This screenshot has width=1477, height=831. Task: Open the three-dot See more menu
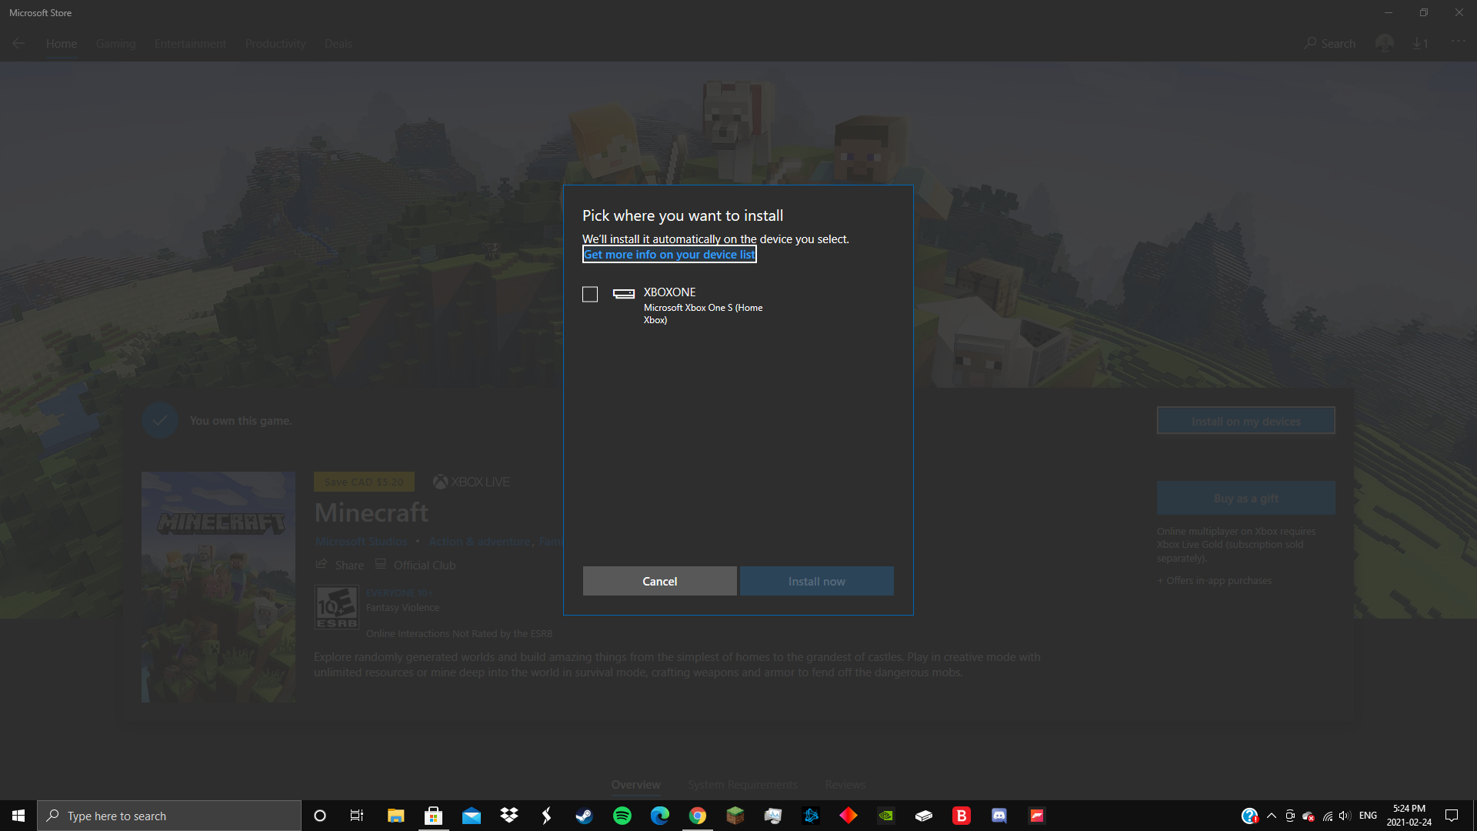(1458, 42)
